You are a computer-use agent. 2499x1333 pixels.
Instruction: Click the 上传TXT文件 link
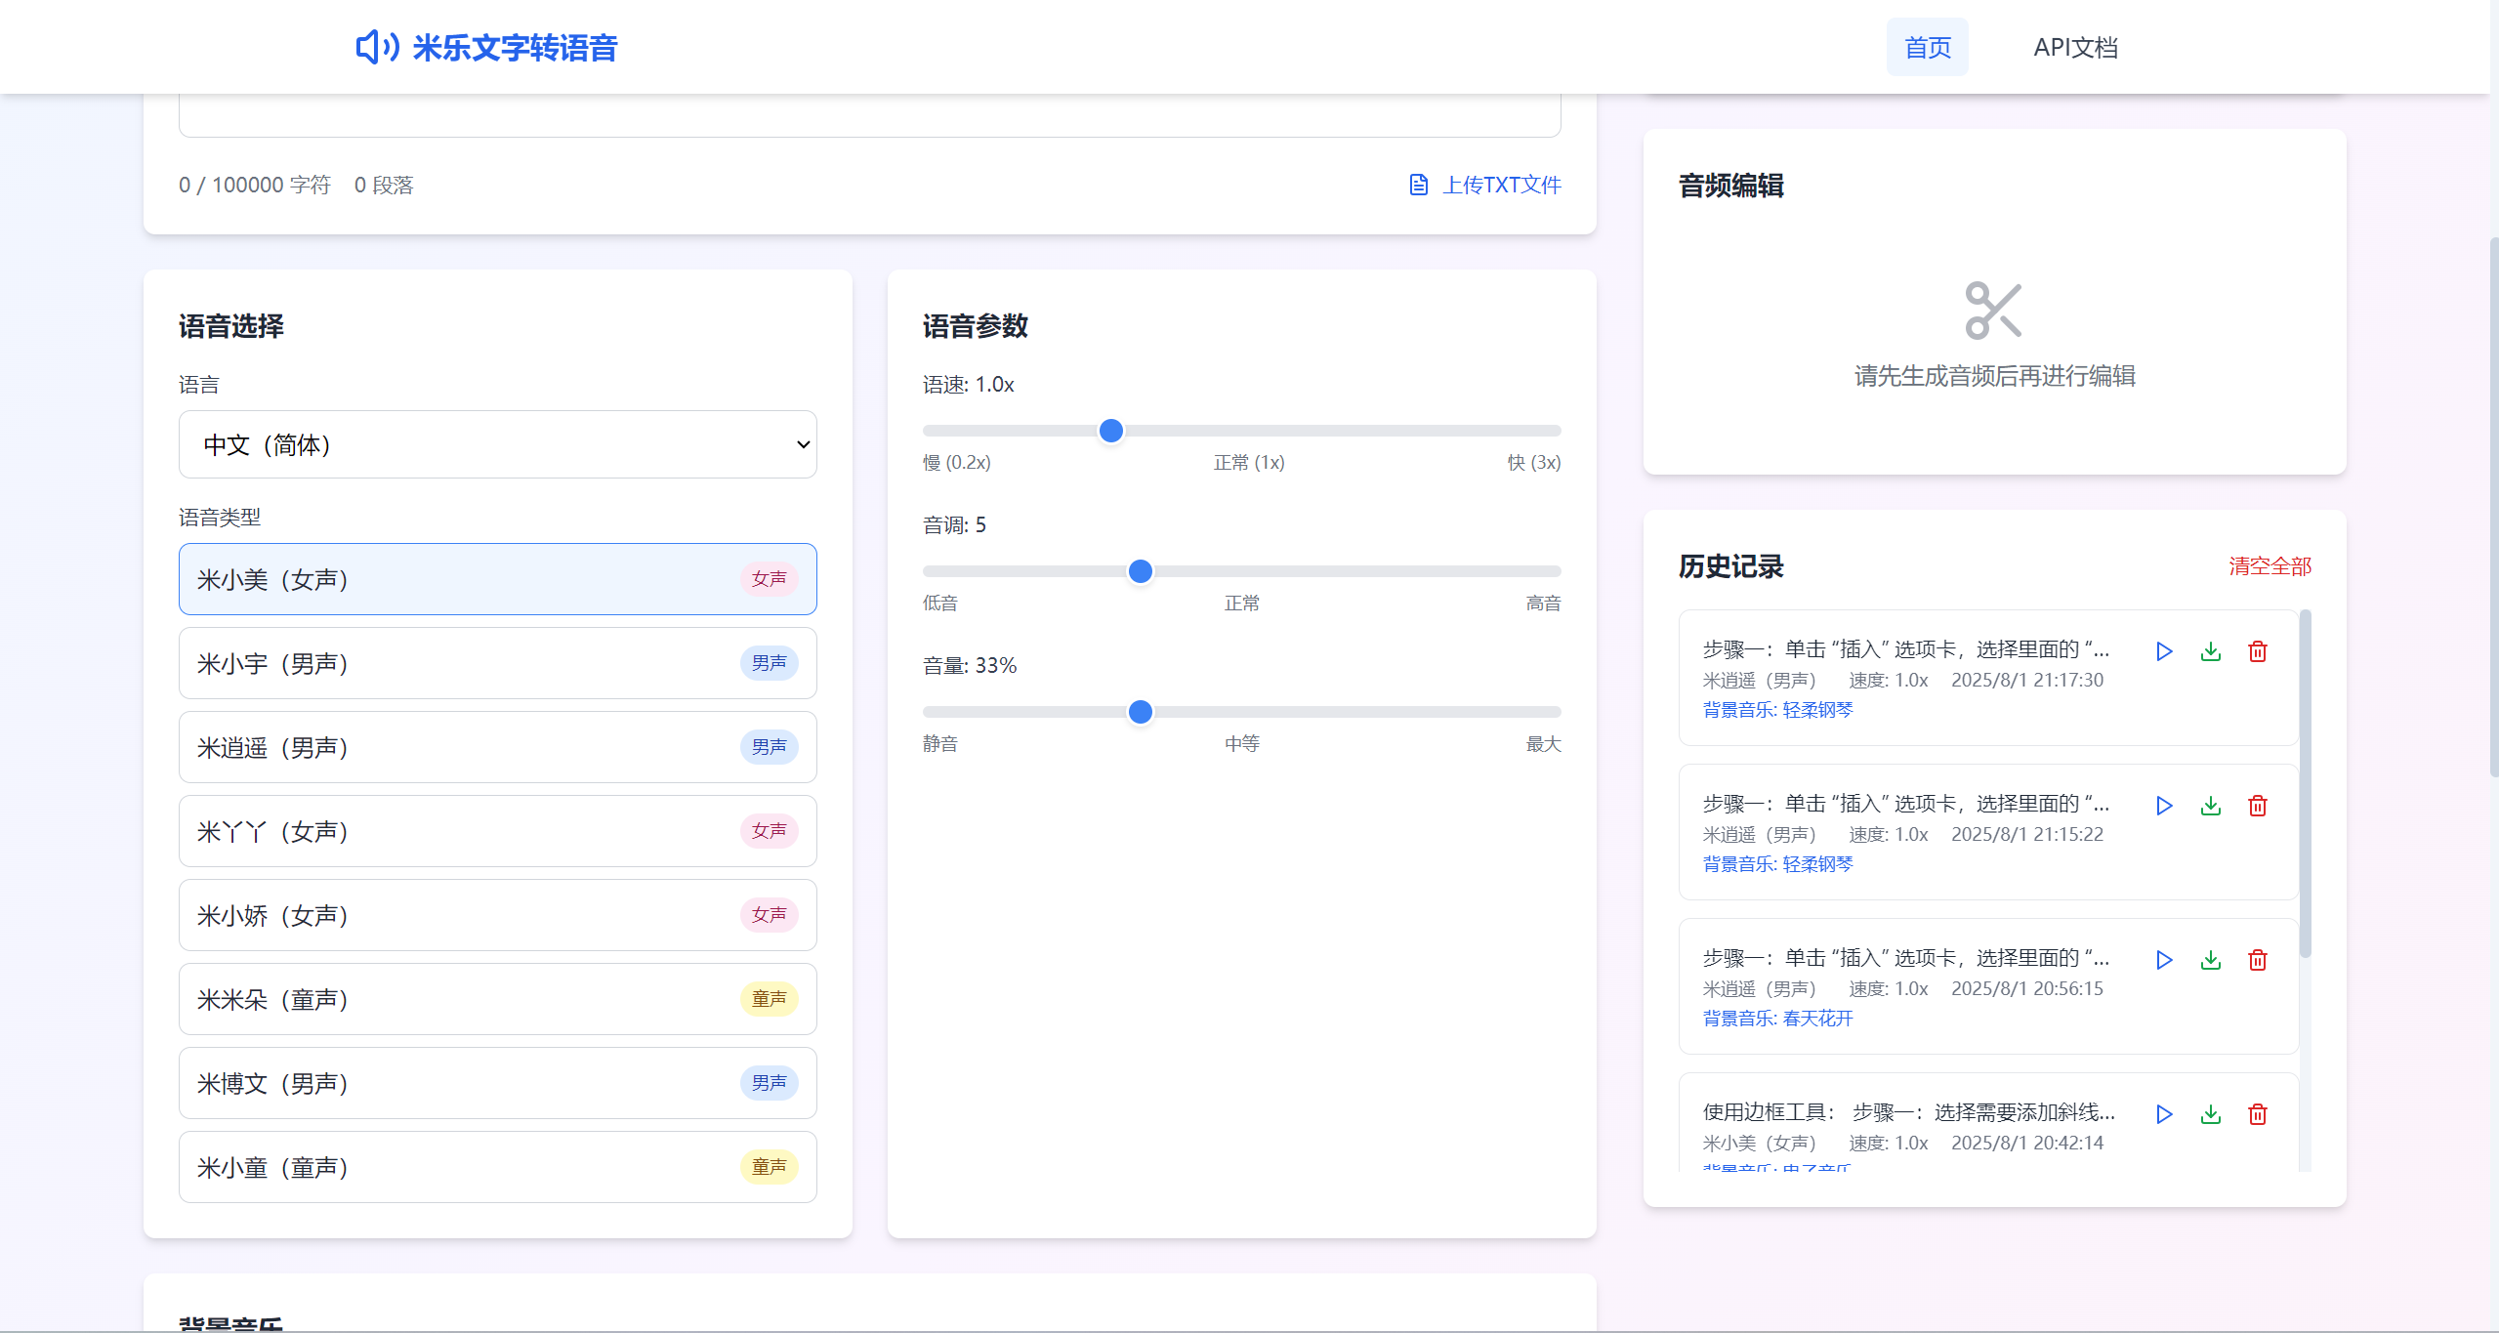1502,185
